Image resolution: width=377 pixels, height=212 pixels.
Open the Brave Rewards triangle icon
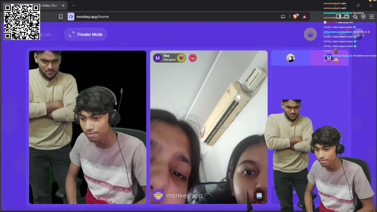(x=304, y=17)
